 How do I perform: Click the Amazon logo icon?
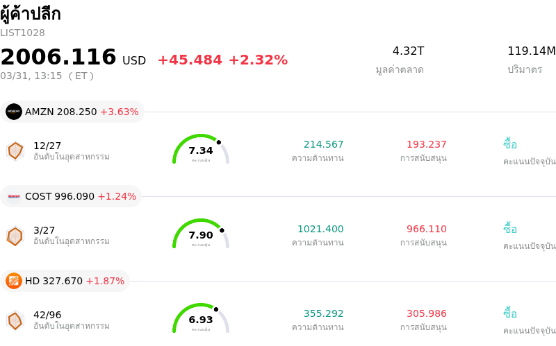coord(14,112)
